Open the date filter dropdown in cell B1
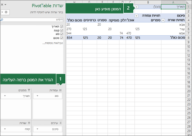 pos(137,7)
